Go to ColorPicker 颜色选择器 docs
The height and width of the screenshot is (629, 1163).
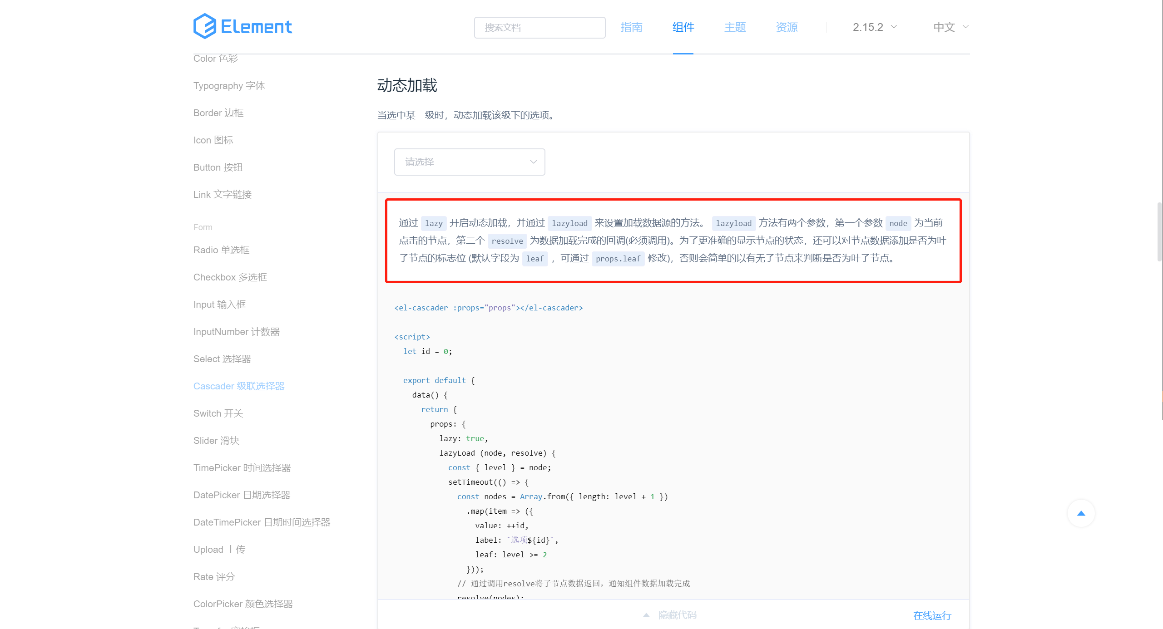pyautogui.click(x=243, y=604)
